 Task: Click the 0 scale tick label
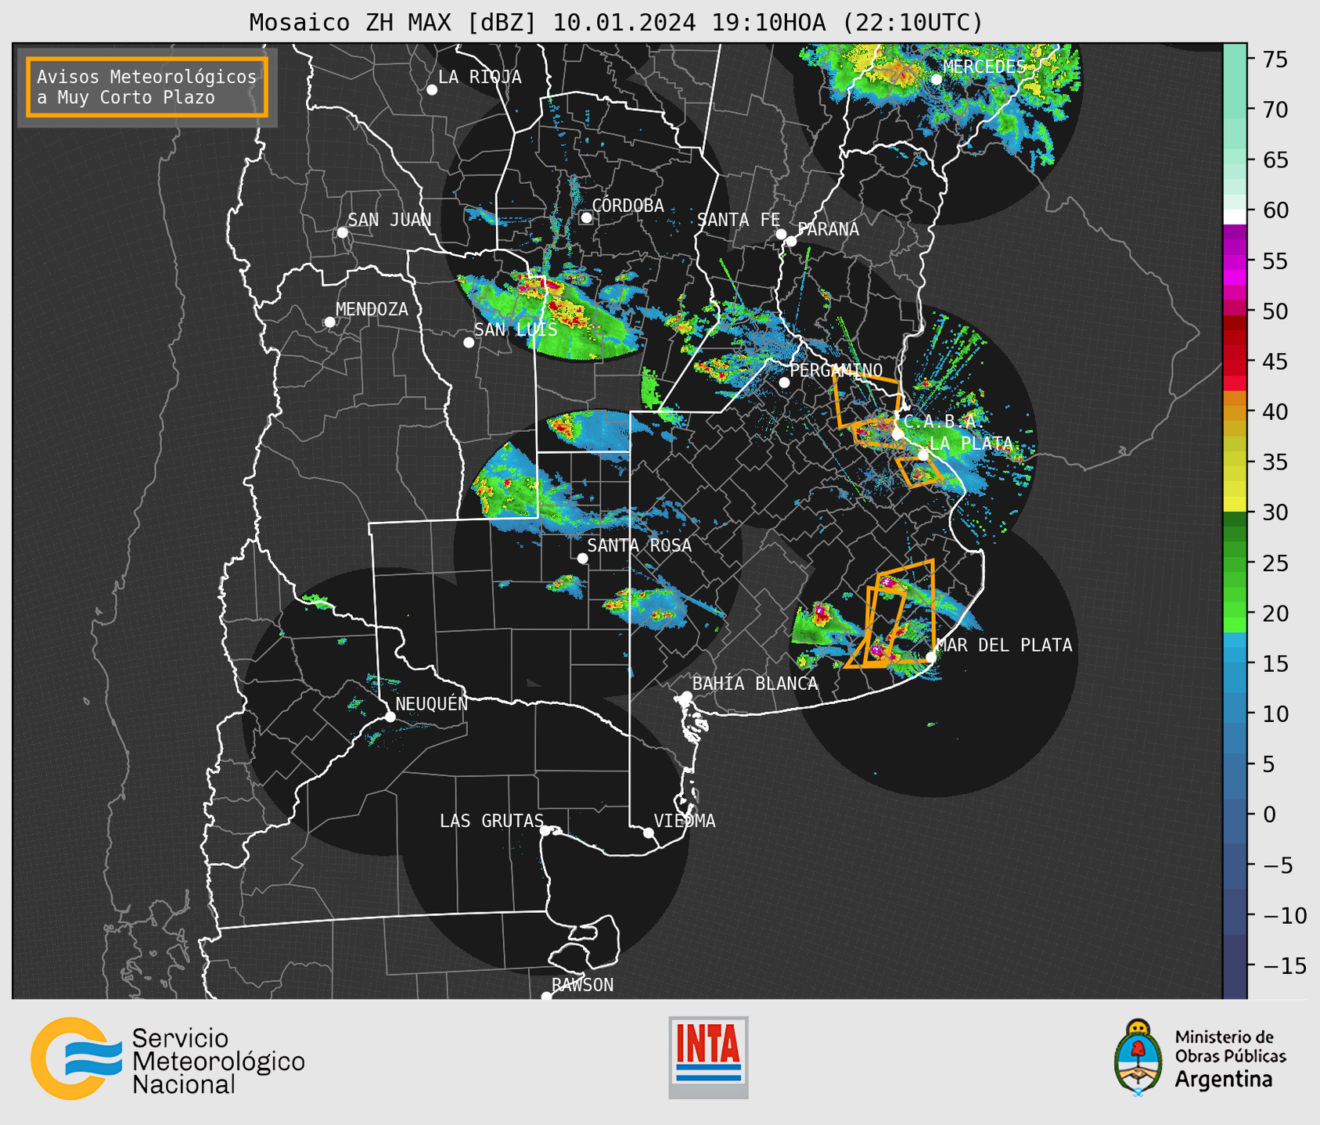coord(1269,814)
